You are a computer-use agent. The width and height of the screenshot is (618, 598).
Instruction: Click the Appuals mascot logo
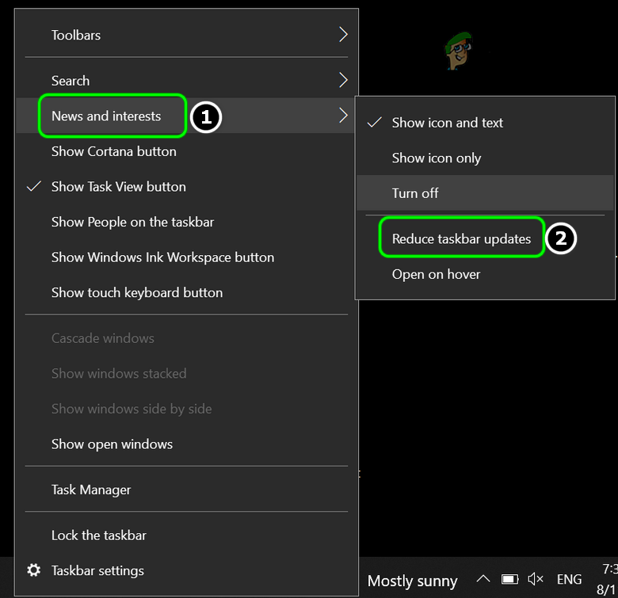click(458, 51)
